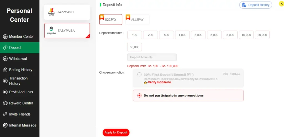The image size is (284, 137).
Task: Click the Verify mobile no. link
Action: (160, 82)
